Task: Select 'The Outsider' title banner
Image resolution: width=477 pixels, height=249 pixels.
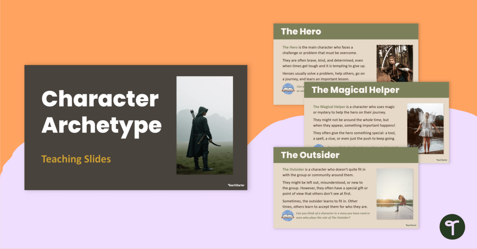Action: click(x=309, y=155)
